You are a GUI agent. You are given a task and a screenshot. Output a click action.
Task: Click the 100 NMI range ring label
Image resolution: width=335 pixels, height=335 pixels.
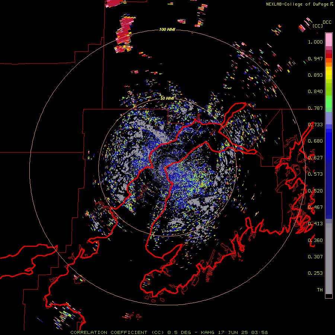[167, 29]
